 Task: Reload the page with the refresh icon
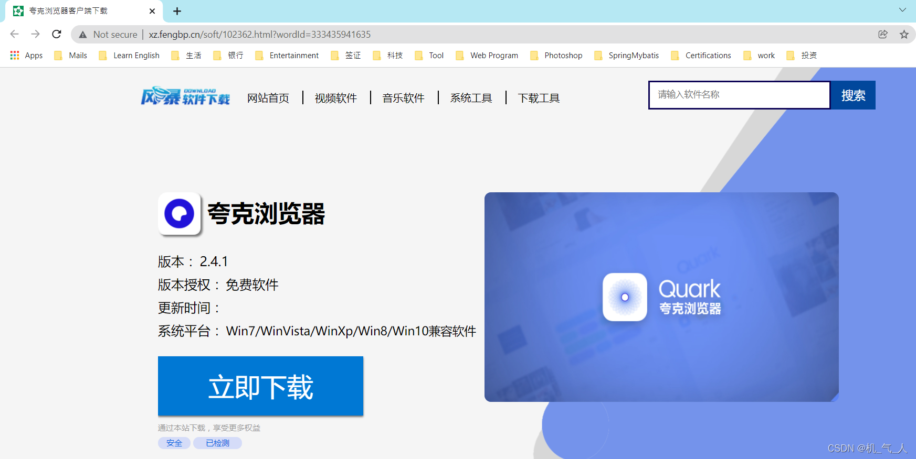57,34
